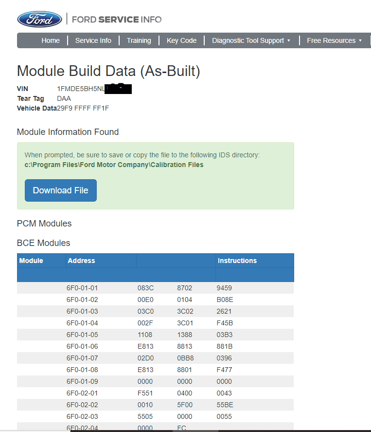
Task: Select Vehicle Data value 29F9 FFFF FF1F
Action: (x=83, y=108)
